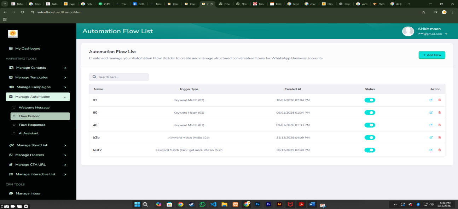
Task: Click the Add New button
Action: click(432, 55)
